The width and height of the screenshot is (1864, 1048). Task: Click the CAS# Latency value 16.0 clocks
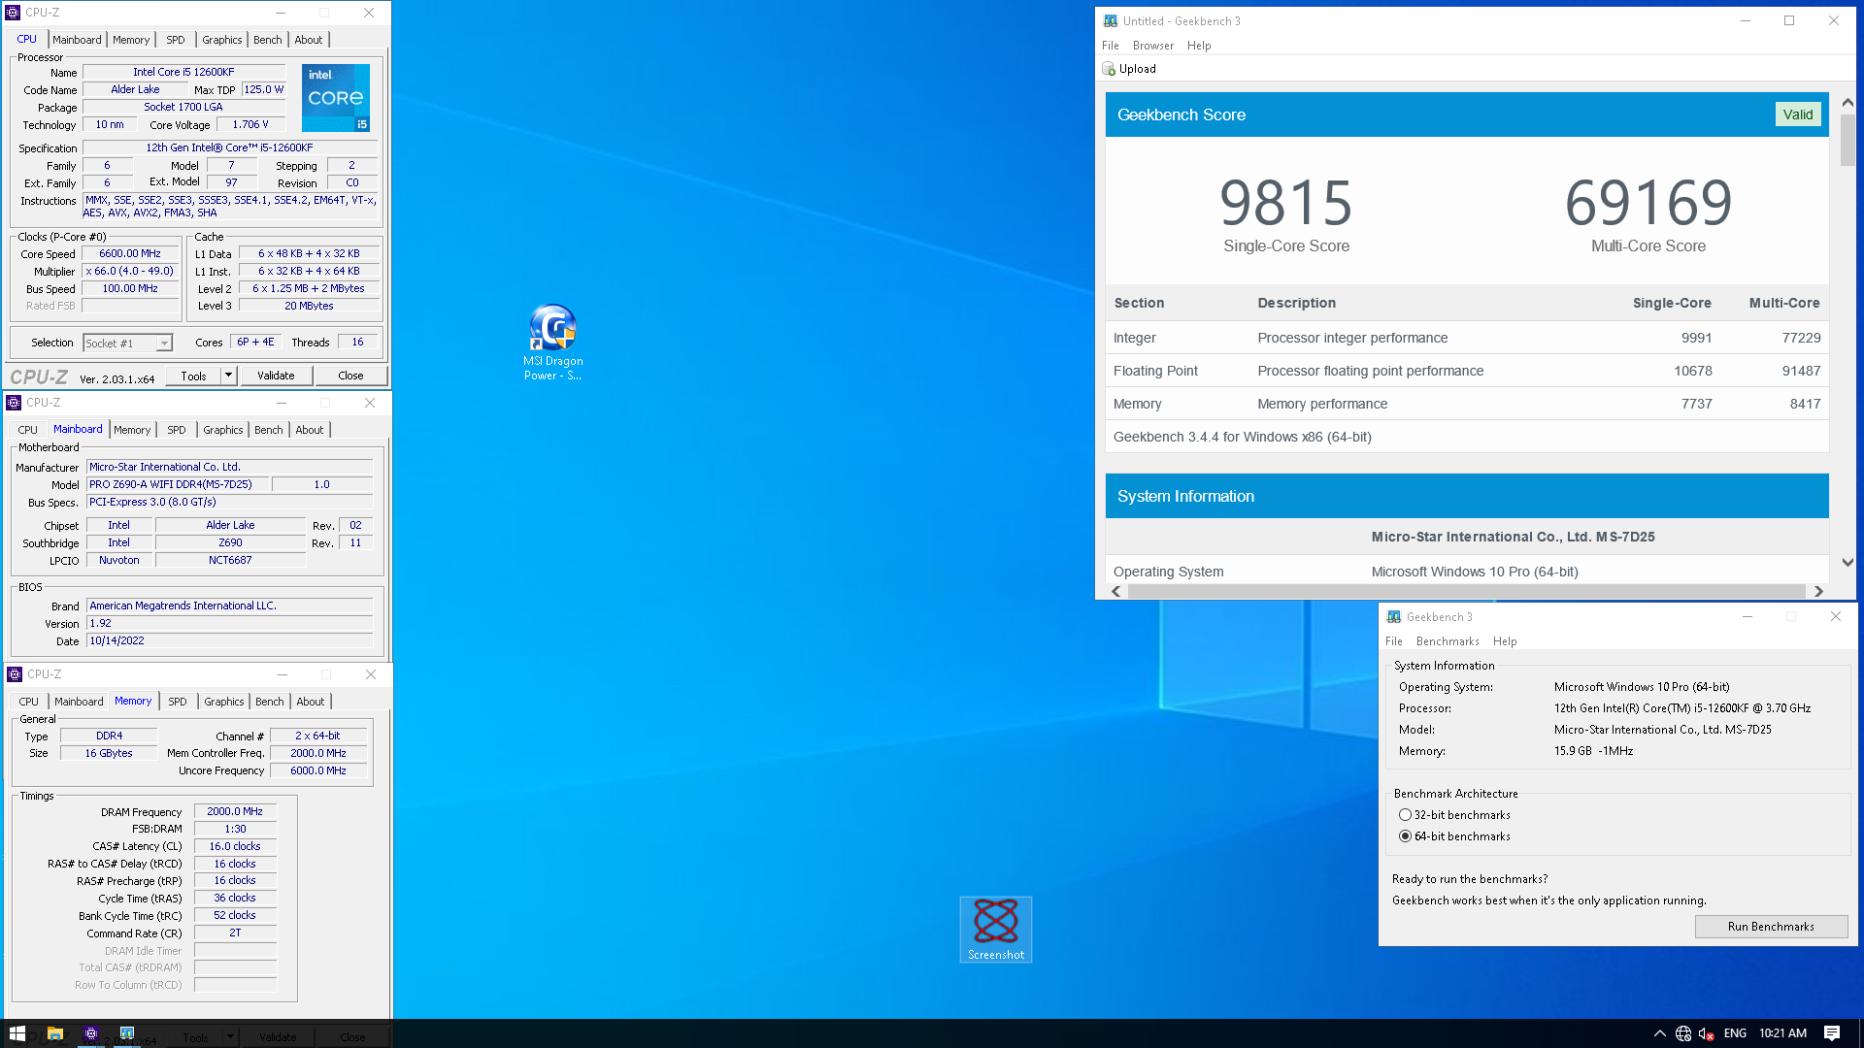[235, 846]
